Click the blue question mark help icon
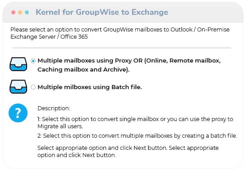The height and width of the screenshot is (171, 246). 18,113
